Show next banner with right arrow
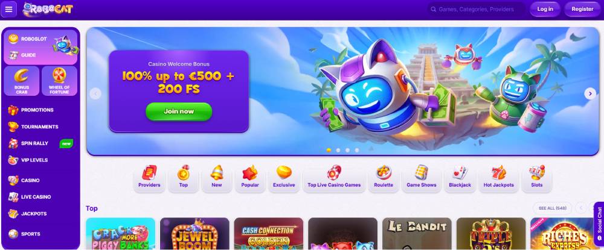 coord(590,93)
